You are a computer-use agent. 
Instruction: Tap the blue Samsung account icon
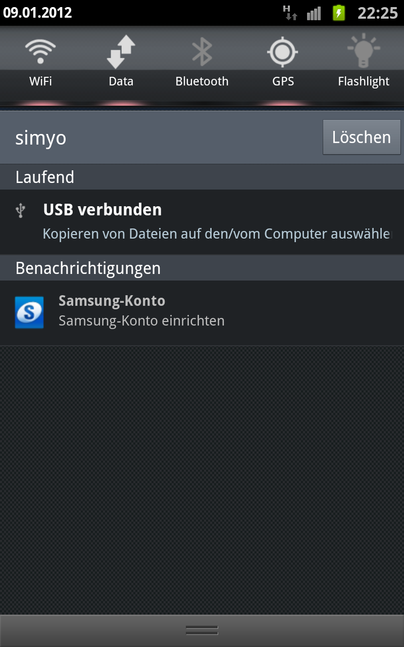coord(29,312)
